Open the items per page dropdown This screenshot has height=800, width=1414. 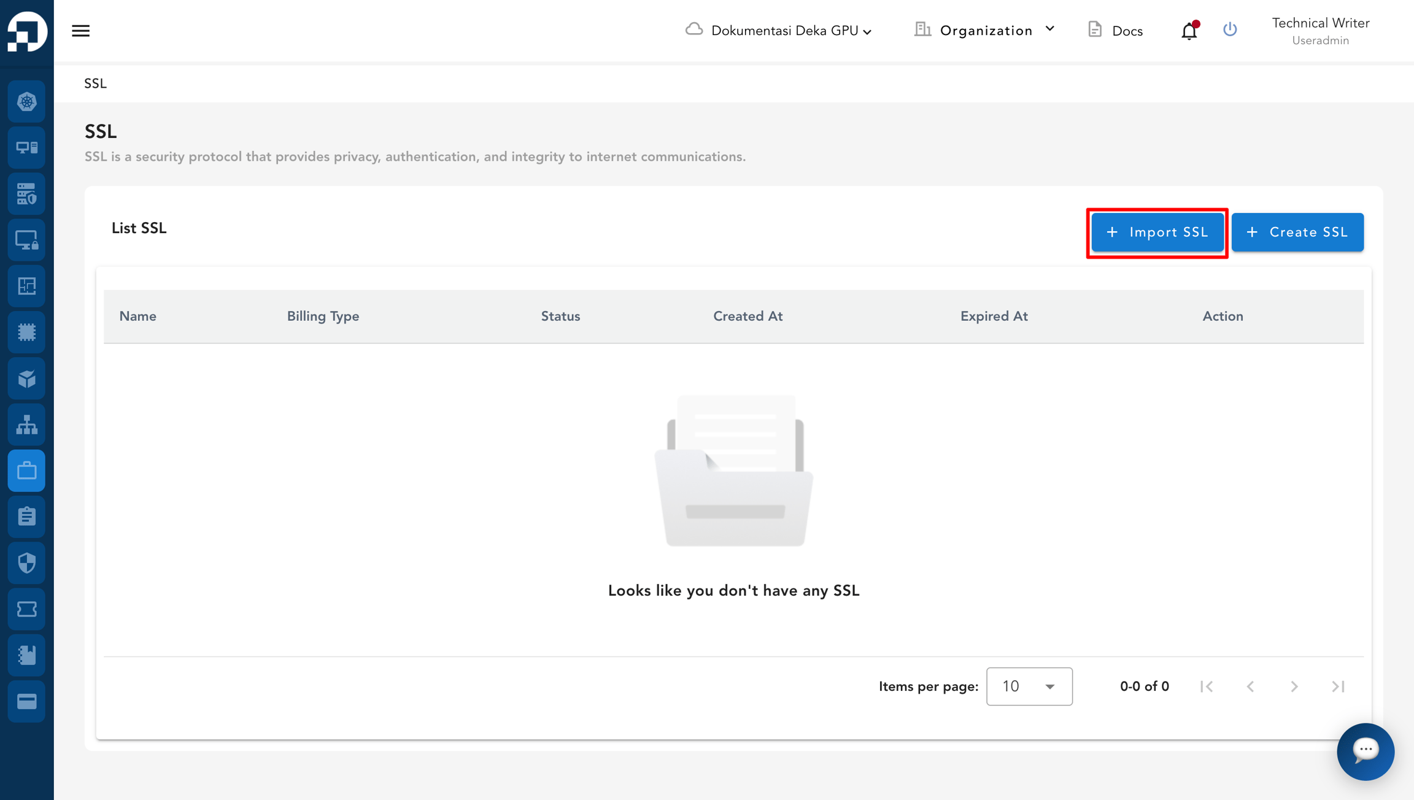(1029, 686)
